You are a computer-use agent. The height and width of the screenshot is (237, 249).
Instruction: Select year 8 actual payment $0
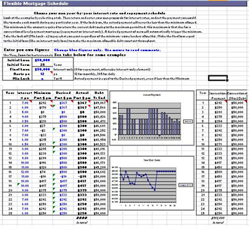(82, 135)
